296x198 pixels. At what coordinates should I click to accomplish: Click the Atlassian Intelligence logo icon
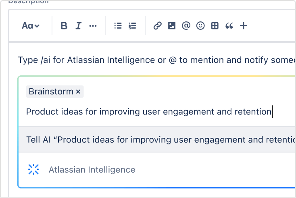click(x=33, y=169)
